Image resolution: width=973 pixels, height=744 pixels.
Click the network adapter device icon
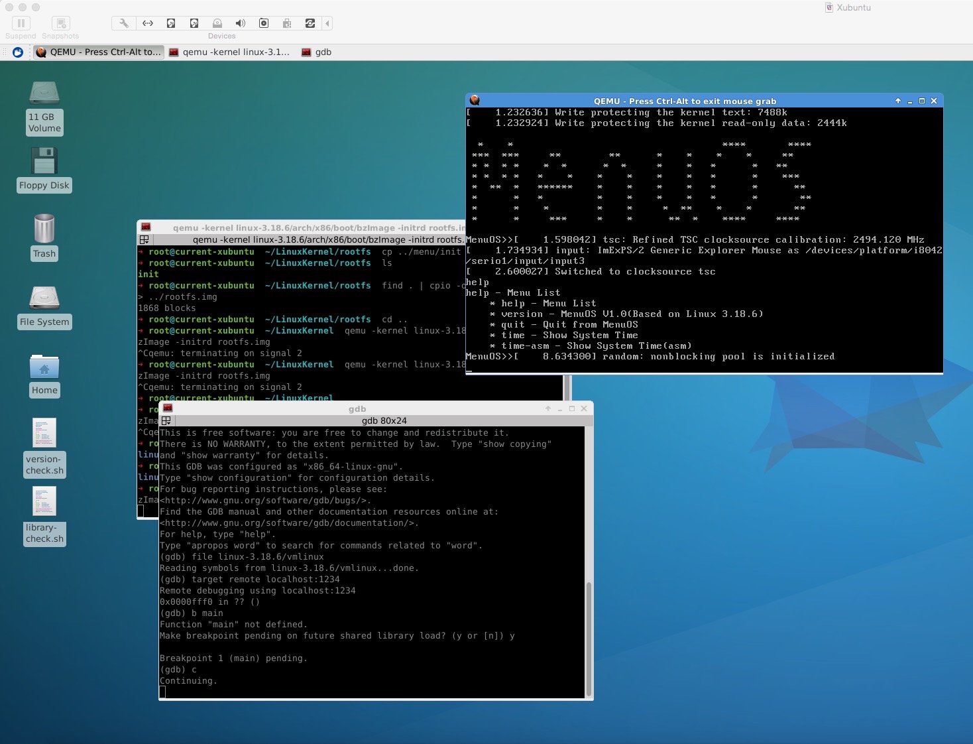pos(148,23)
